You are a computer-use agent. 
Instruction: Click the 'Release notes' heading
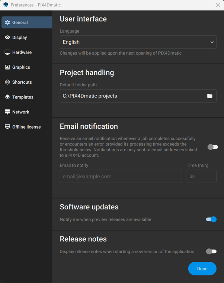[83, 239]
